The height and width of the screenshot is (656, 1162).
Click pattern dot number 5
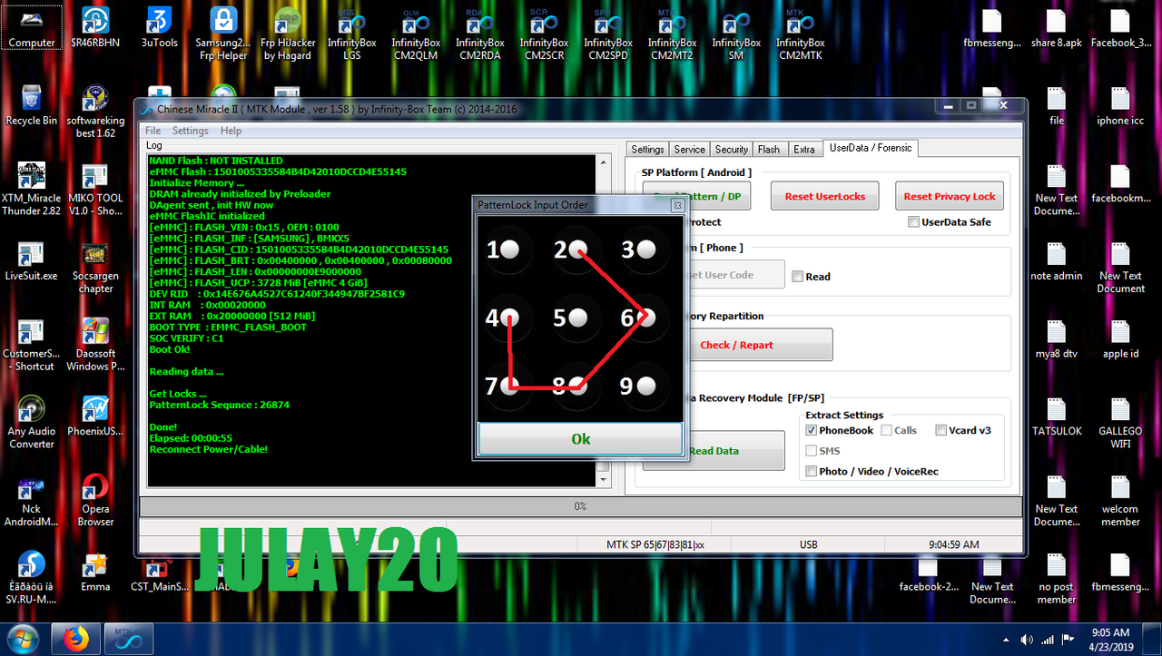click(578, 318)
